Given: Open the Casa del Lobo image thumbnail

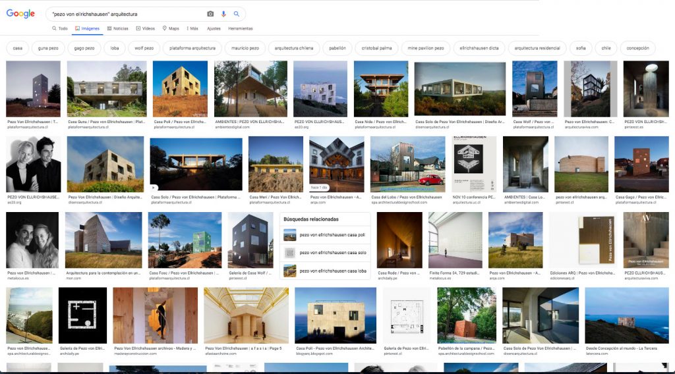Looking at the screenshot, I should click(407, 165).
